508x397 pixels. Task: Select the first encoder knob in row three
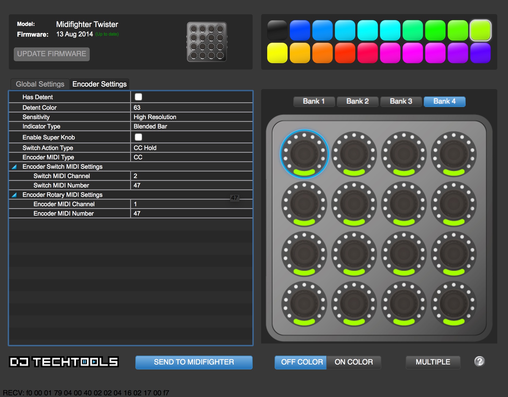(304, 254)
